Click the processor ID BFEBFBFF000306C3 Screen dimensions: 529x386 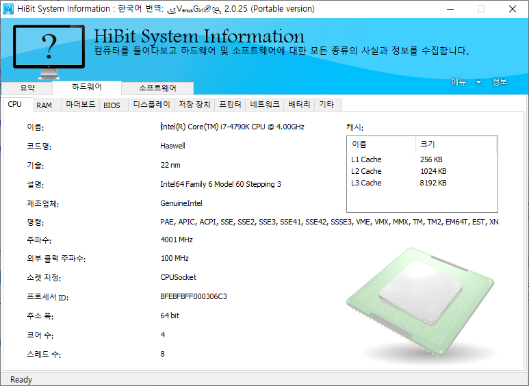tap(194, 296)
